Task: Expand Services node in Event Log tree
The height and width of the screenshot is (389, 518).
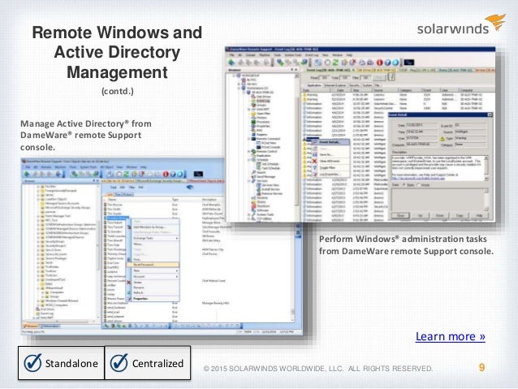Action: 249,181
